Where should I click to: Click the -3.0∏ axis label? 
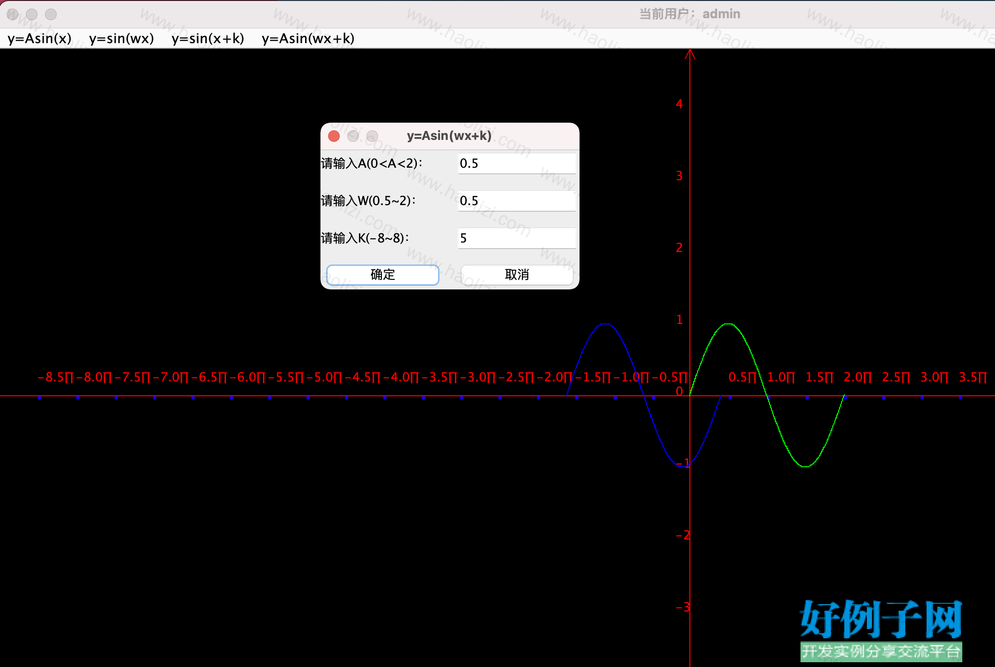coord(478,378)
